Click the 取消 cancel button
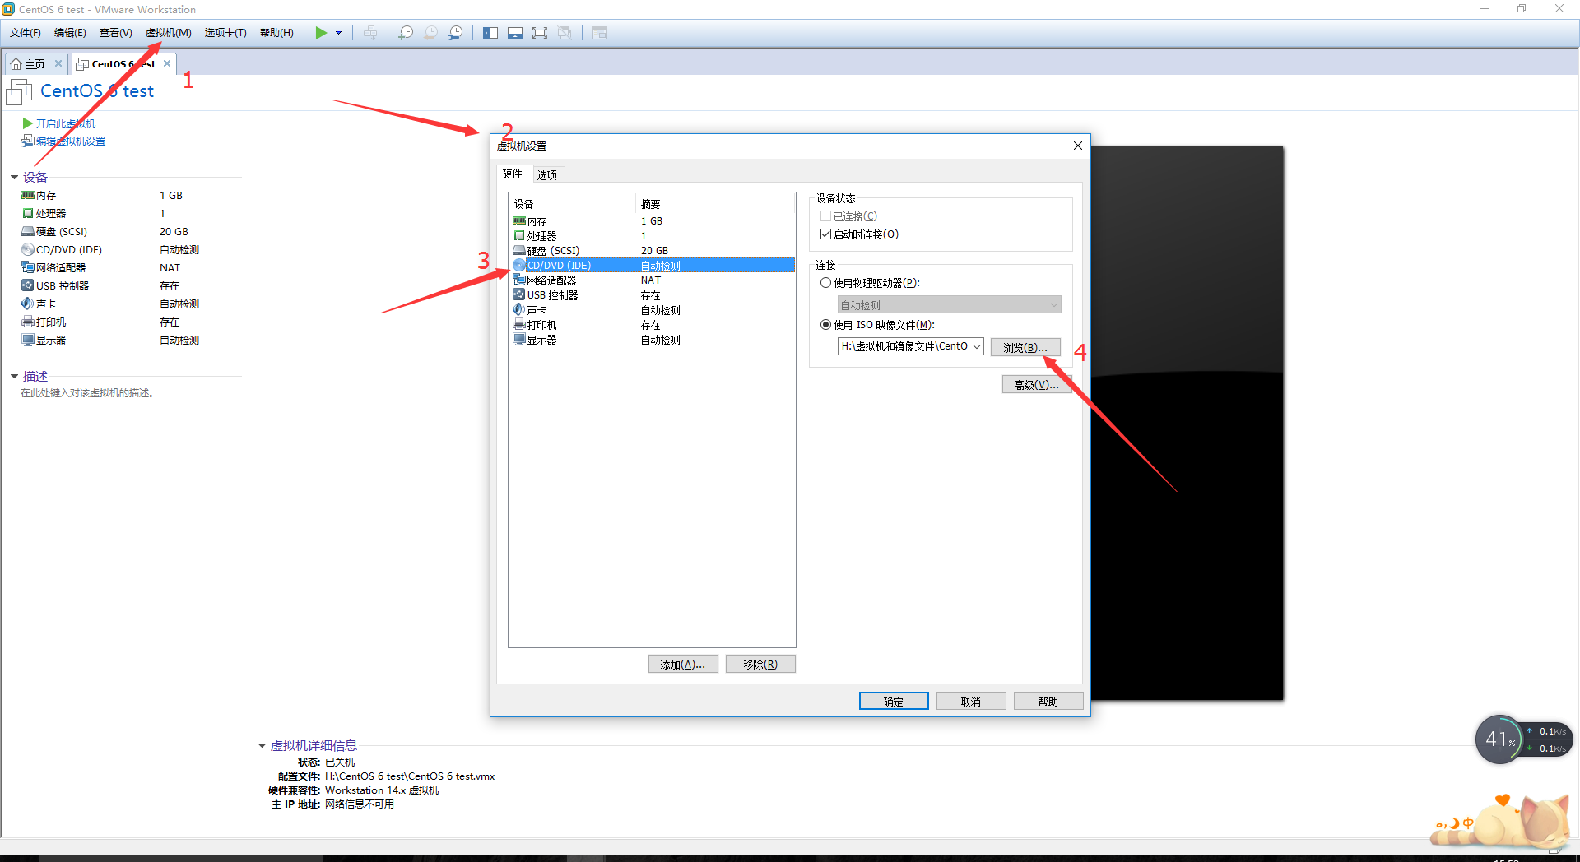The height and width of the screenshot is (862, 1580). coord(971,701)
